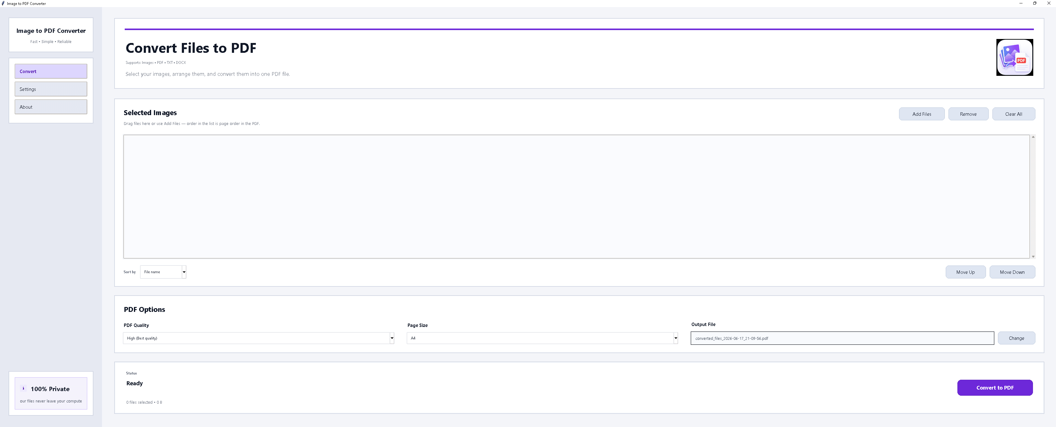Click the 'Selected Images' heading
Screen dimensions: 1056x427
pyautogui.click(x=150, y=113)
